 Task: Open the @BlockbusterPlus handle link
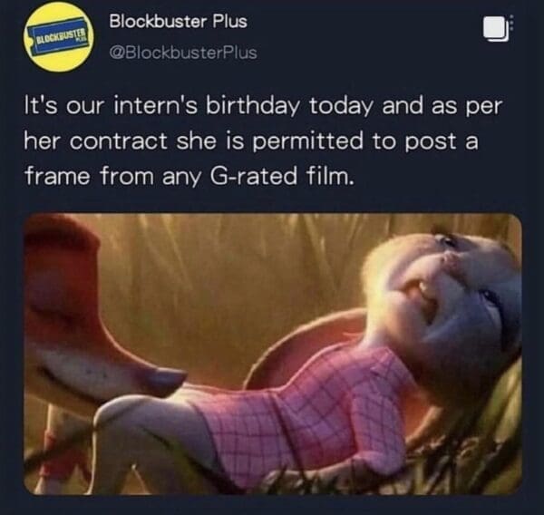tap(183, 53)
